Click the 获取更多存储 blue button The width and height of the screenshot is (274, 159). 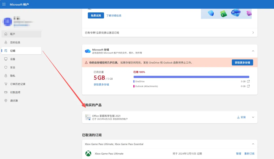pyautogui.click(x=242, y=63)
